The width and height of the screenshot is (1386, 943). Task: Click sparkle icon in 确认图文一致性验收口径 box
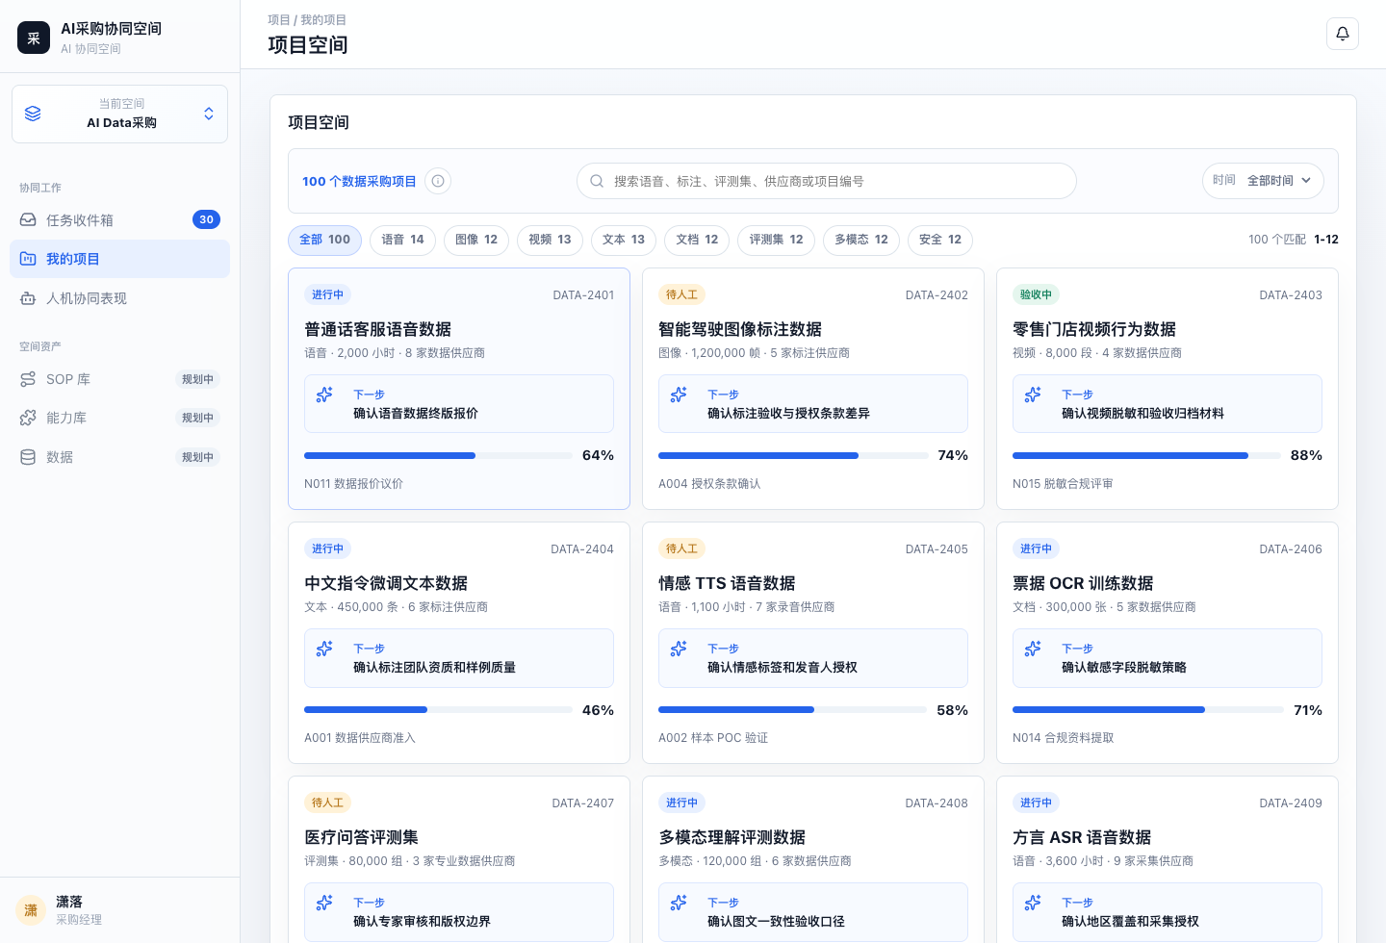click(x=679, y=903)
